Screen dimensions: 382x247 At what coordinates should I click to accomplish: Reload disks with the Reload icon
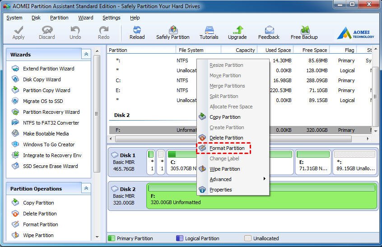[x=137, y=33]
